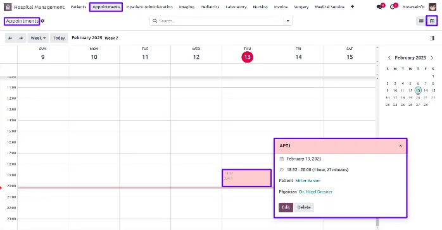Open the messages chat icon

379,7
